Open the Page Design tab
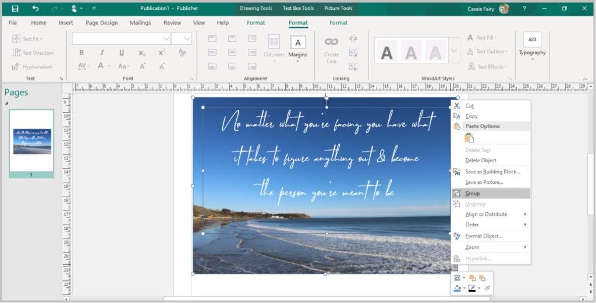Image resolution: width=596 pixels, height=303 pixels. pos(101,23)
